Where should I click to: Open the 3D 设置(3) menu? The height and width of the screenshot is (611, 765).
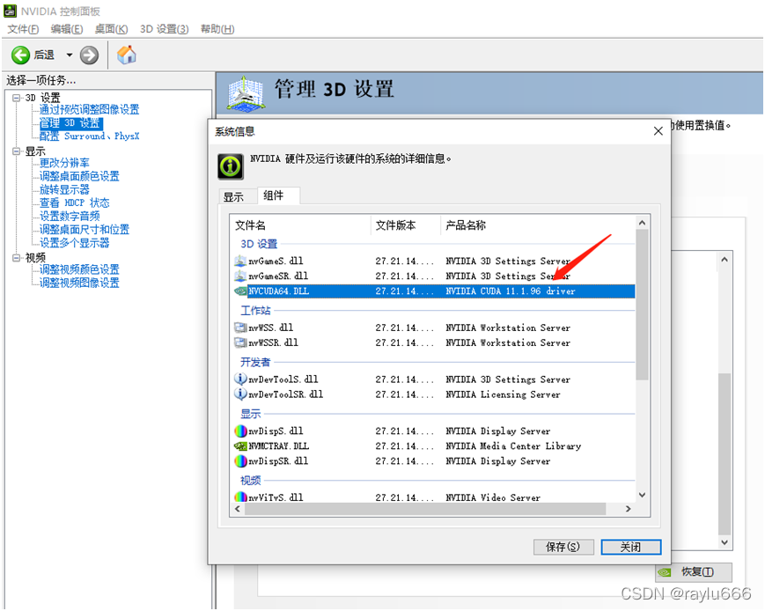point(165,29)
